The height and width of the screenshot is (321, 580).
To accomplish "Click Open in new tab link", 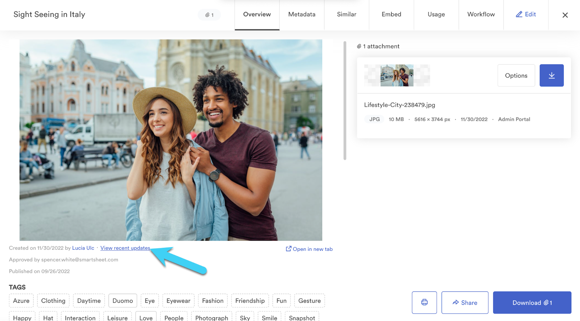I will (309, 249).
